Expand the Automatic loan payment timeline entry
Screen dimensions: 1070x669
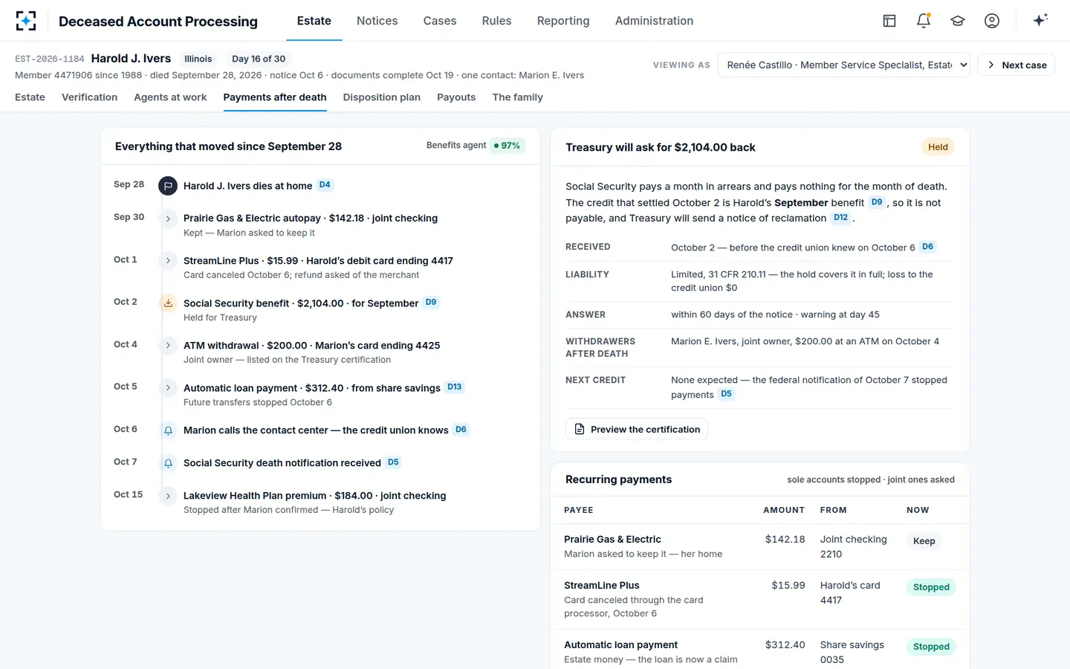pos(168,388)
